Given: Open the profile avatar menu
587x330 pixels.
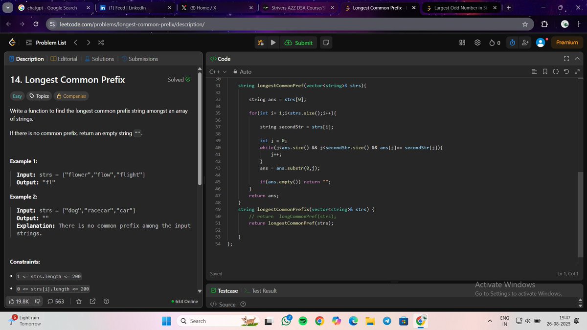Looking at the screenshot, I should (541, 43).
